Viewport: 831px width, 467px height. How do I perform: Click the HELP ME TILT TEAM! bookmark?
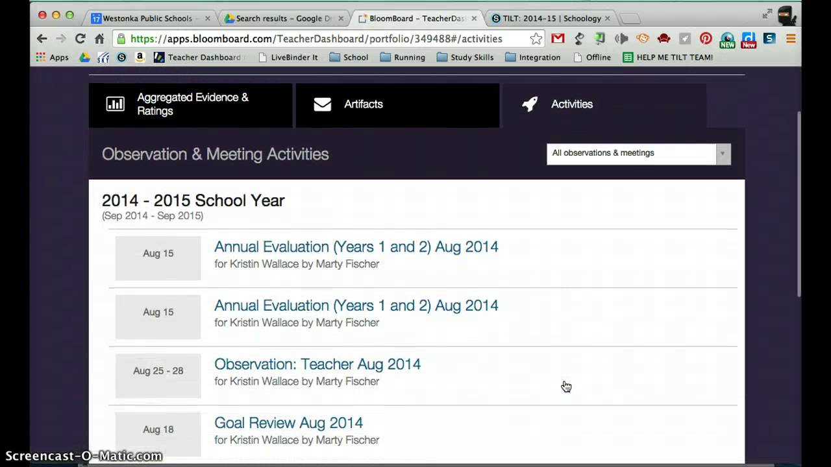[667, 57]
